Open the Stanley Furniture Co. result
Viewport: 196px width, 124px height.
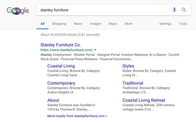pos(61,45)
